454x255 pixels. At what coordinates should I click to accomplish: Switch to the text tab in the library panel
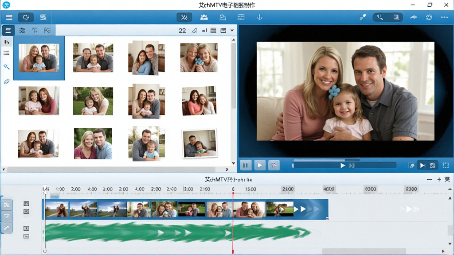pos(35,31)
